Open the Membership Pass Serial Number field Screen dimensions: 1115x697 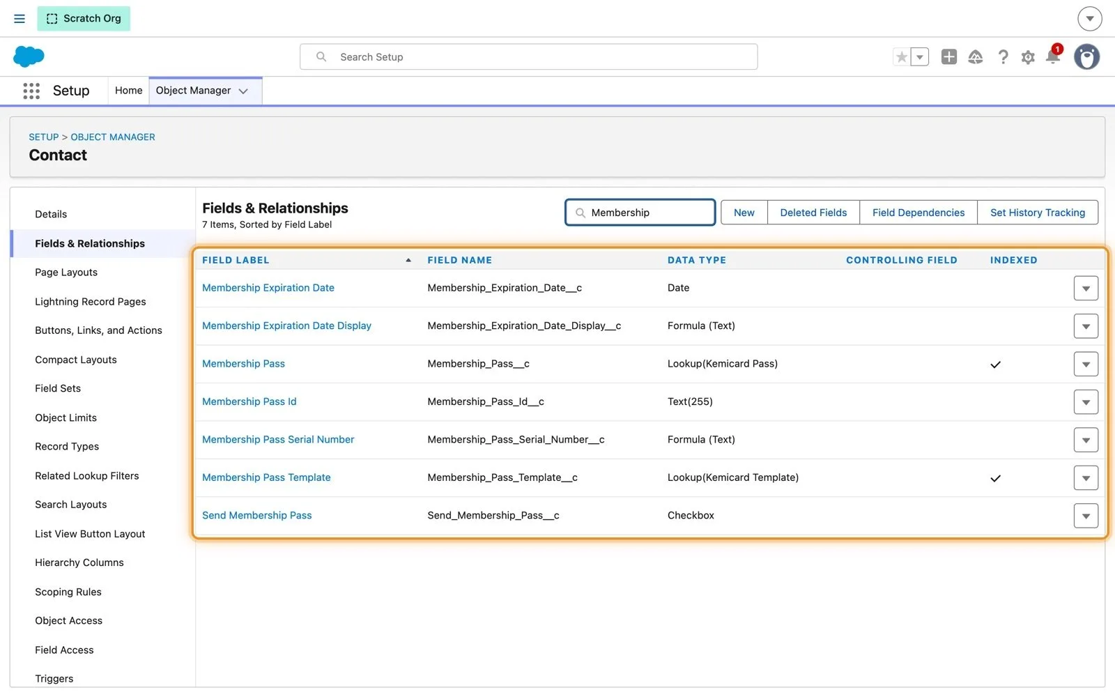tap(278, 440)
